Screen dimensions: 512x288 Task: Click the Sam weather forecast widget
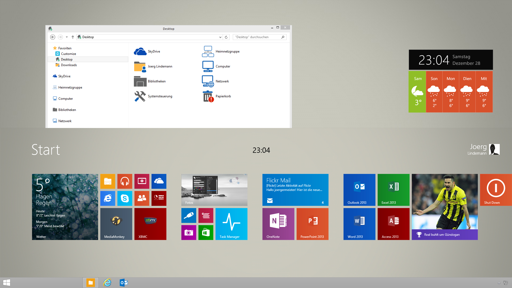pyautogui.click(x=417, y=92)
